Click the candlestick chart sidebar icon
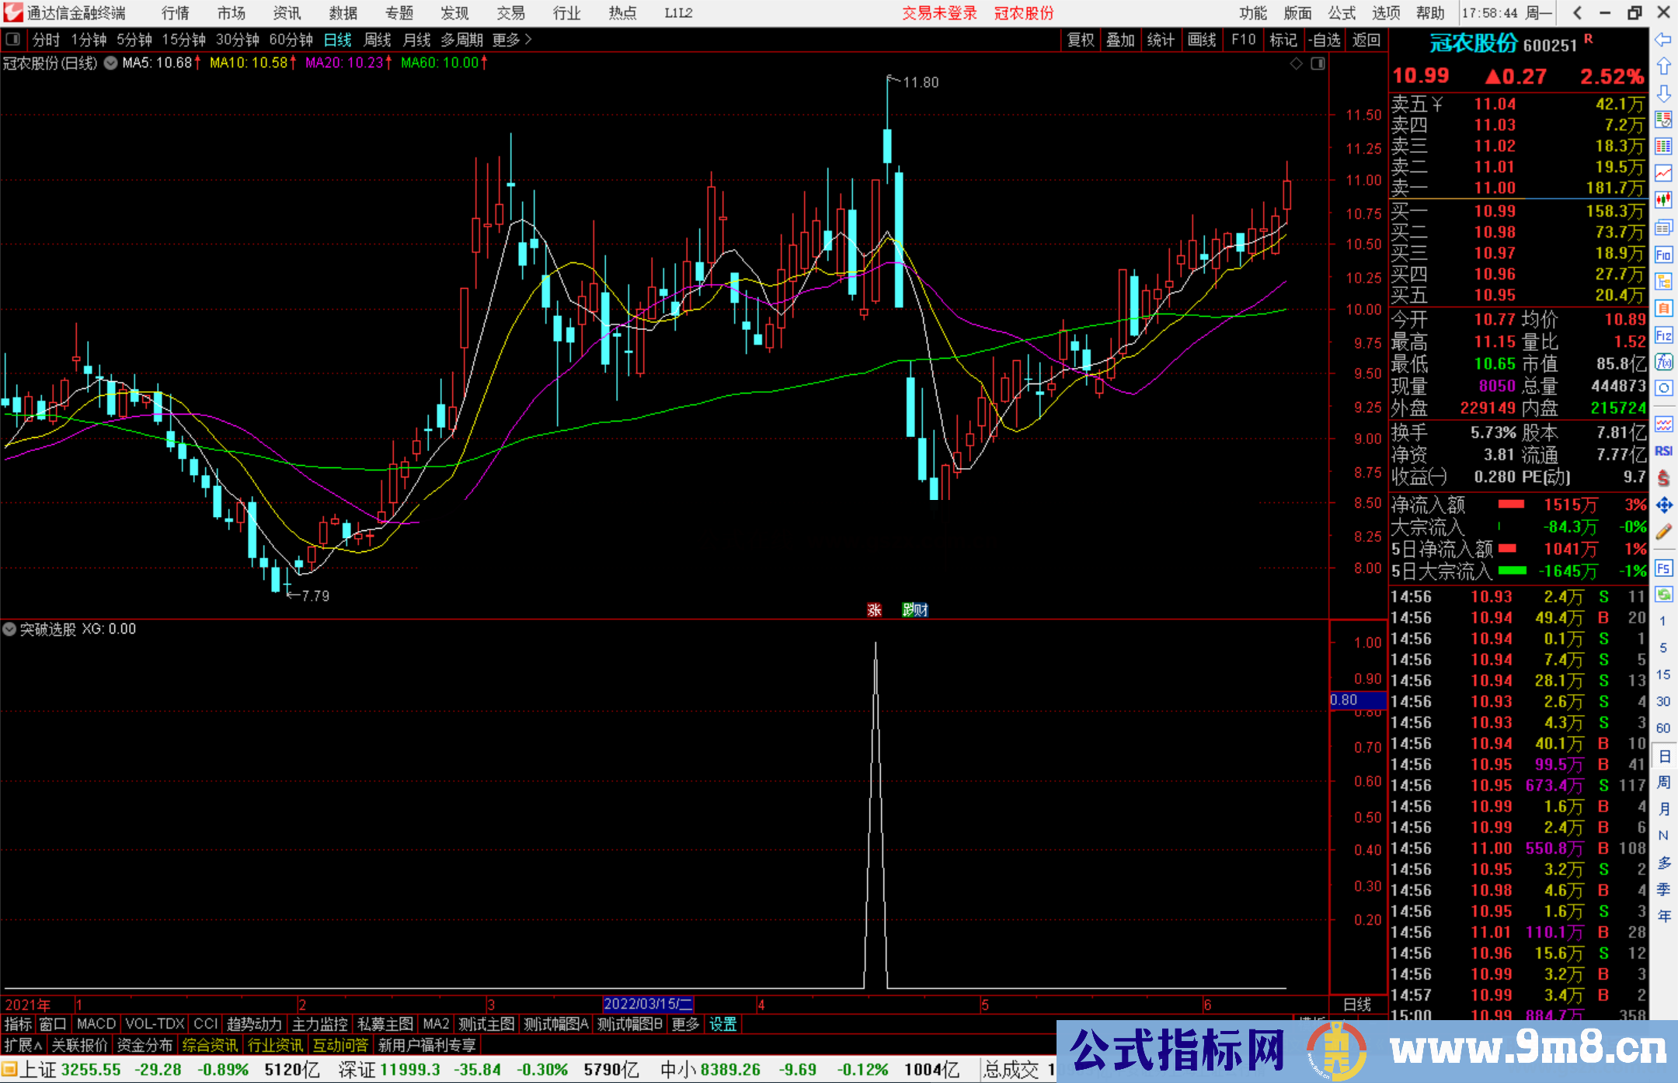Image resolution: width=1678 pixels, height=1083 pixels. click(x=1663, y=200)
